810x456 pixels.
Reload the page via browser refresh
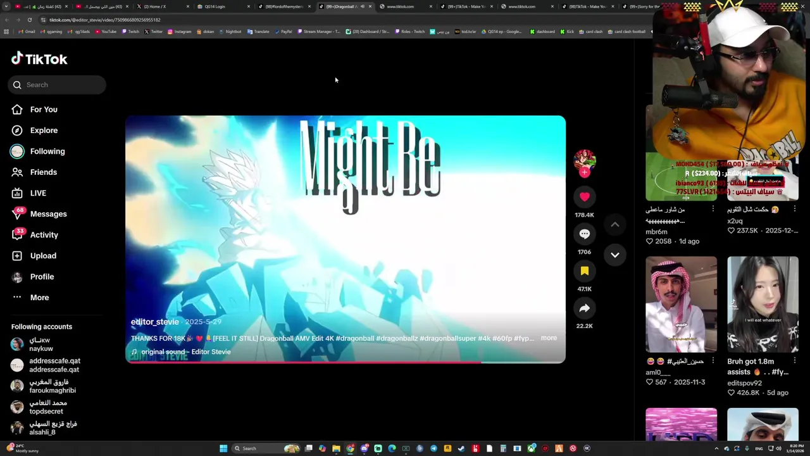pos(29,20)
